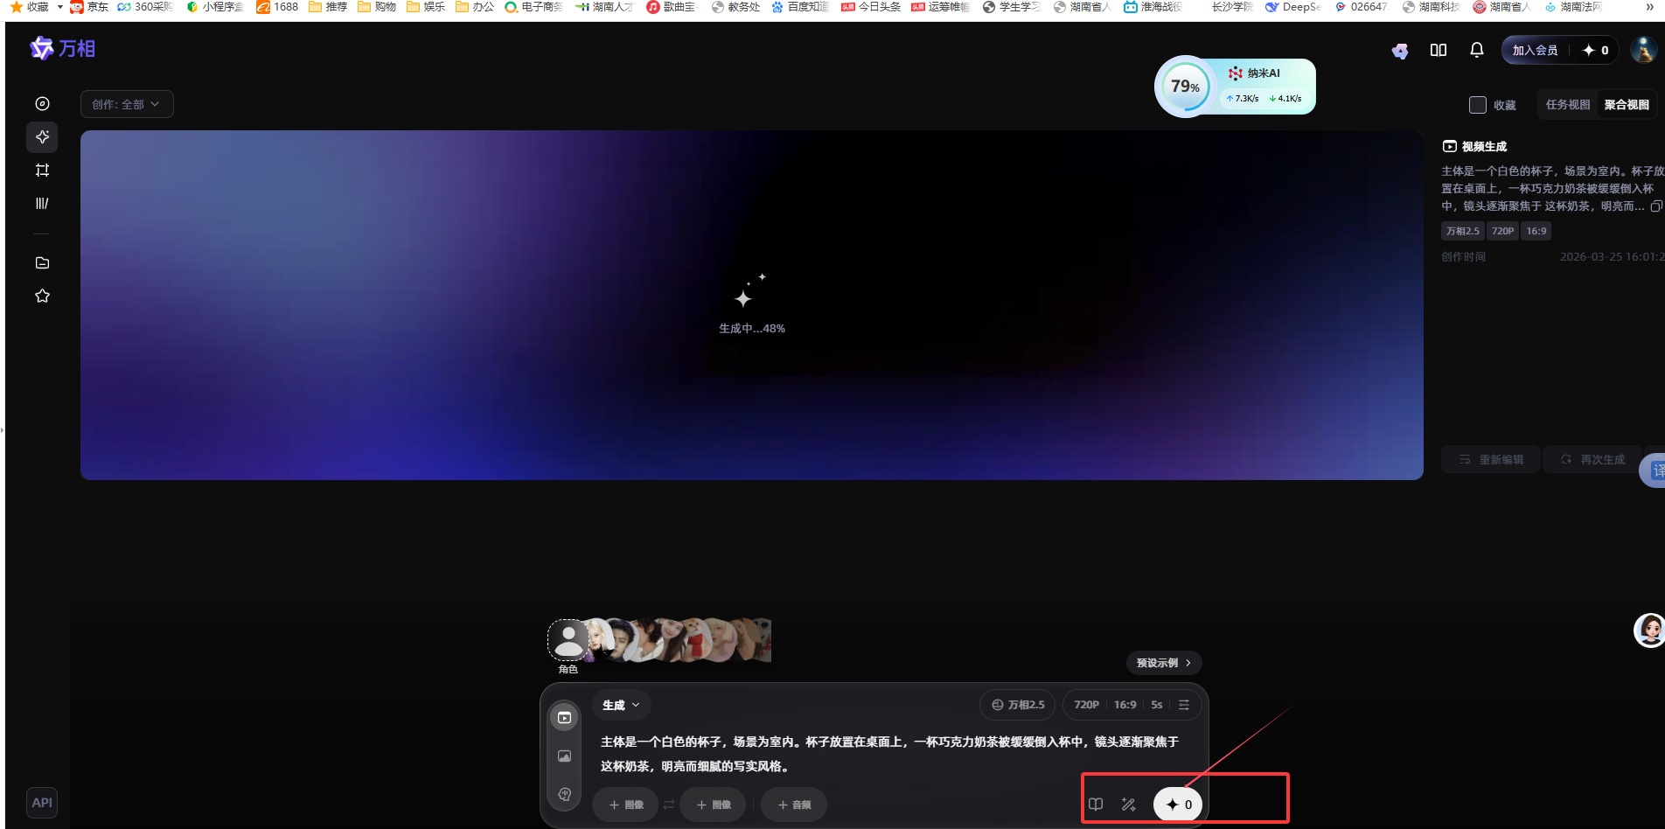Click the generate button showing 0 credits

[x=1178, y=805]
